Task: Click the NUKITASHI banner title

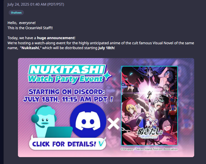Action: [x=67, y=70]
